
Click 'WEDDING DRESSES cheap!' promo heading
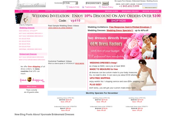[x=103, y=63]
